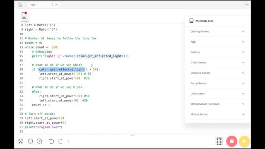Expand the Buttons section
This screenshot has height=149, width=265.
(x=217, y=52)
